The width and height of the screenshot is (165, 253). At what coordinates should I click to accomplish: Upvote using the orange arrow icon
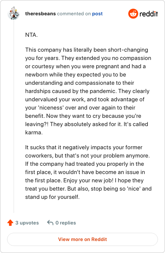10,223
